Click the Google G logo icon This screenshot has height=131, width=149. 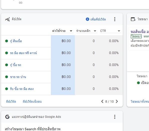coord(7,117)
